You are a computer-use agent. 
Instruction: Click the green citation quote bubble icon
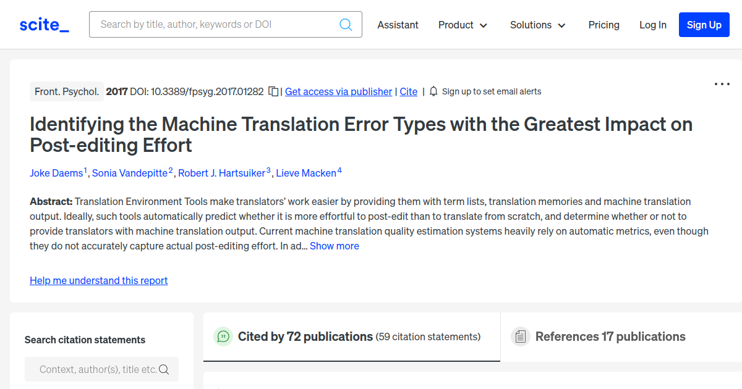223,337
